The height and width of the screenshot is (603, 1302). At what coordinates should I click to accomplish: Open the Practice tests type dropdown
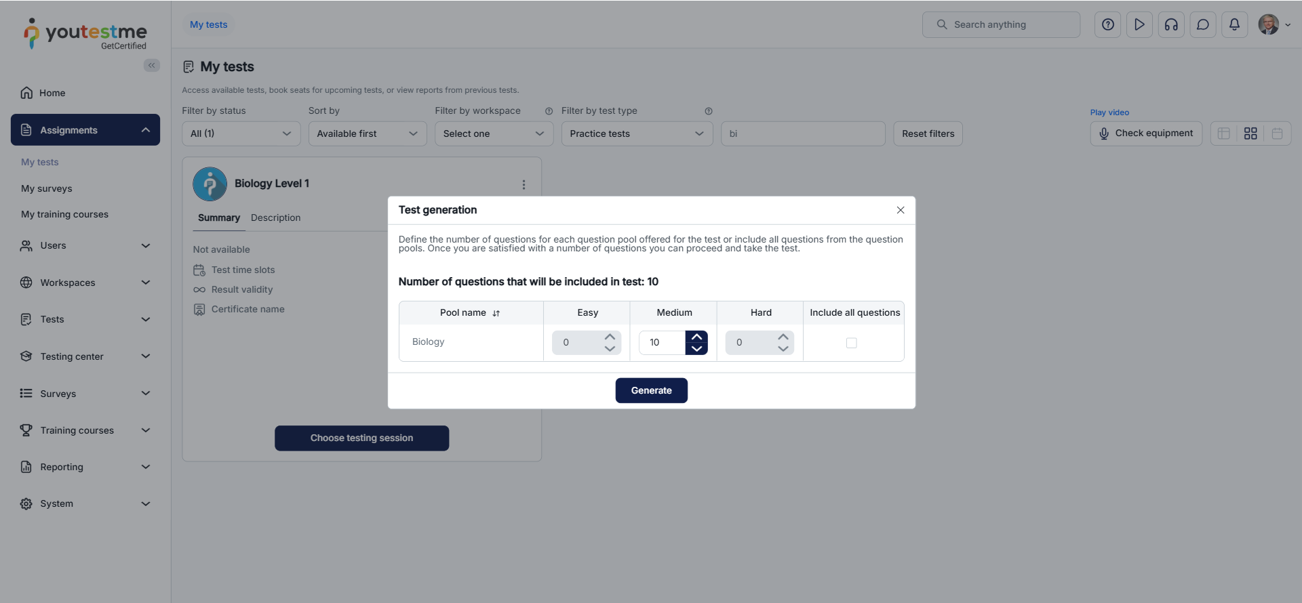[637, 133]
